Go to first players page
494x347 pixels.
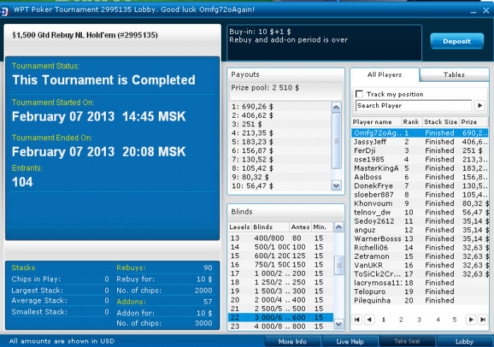(x=356, y=319)
